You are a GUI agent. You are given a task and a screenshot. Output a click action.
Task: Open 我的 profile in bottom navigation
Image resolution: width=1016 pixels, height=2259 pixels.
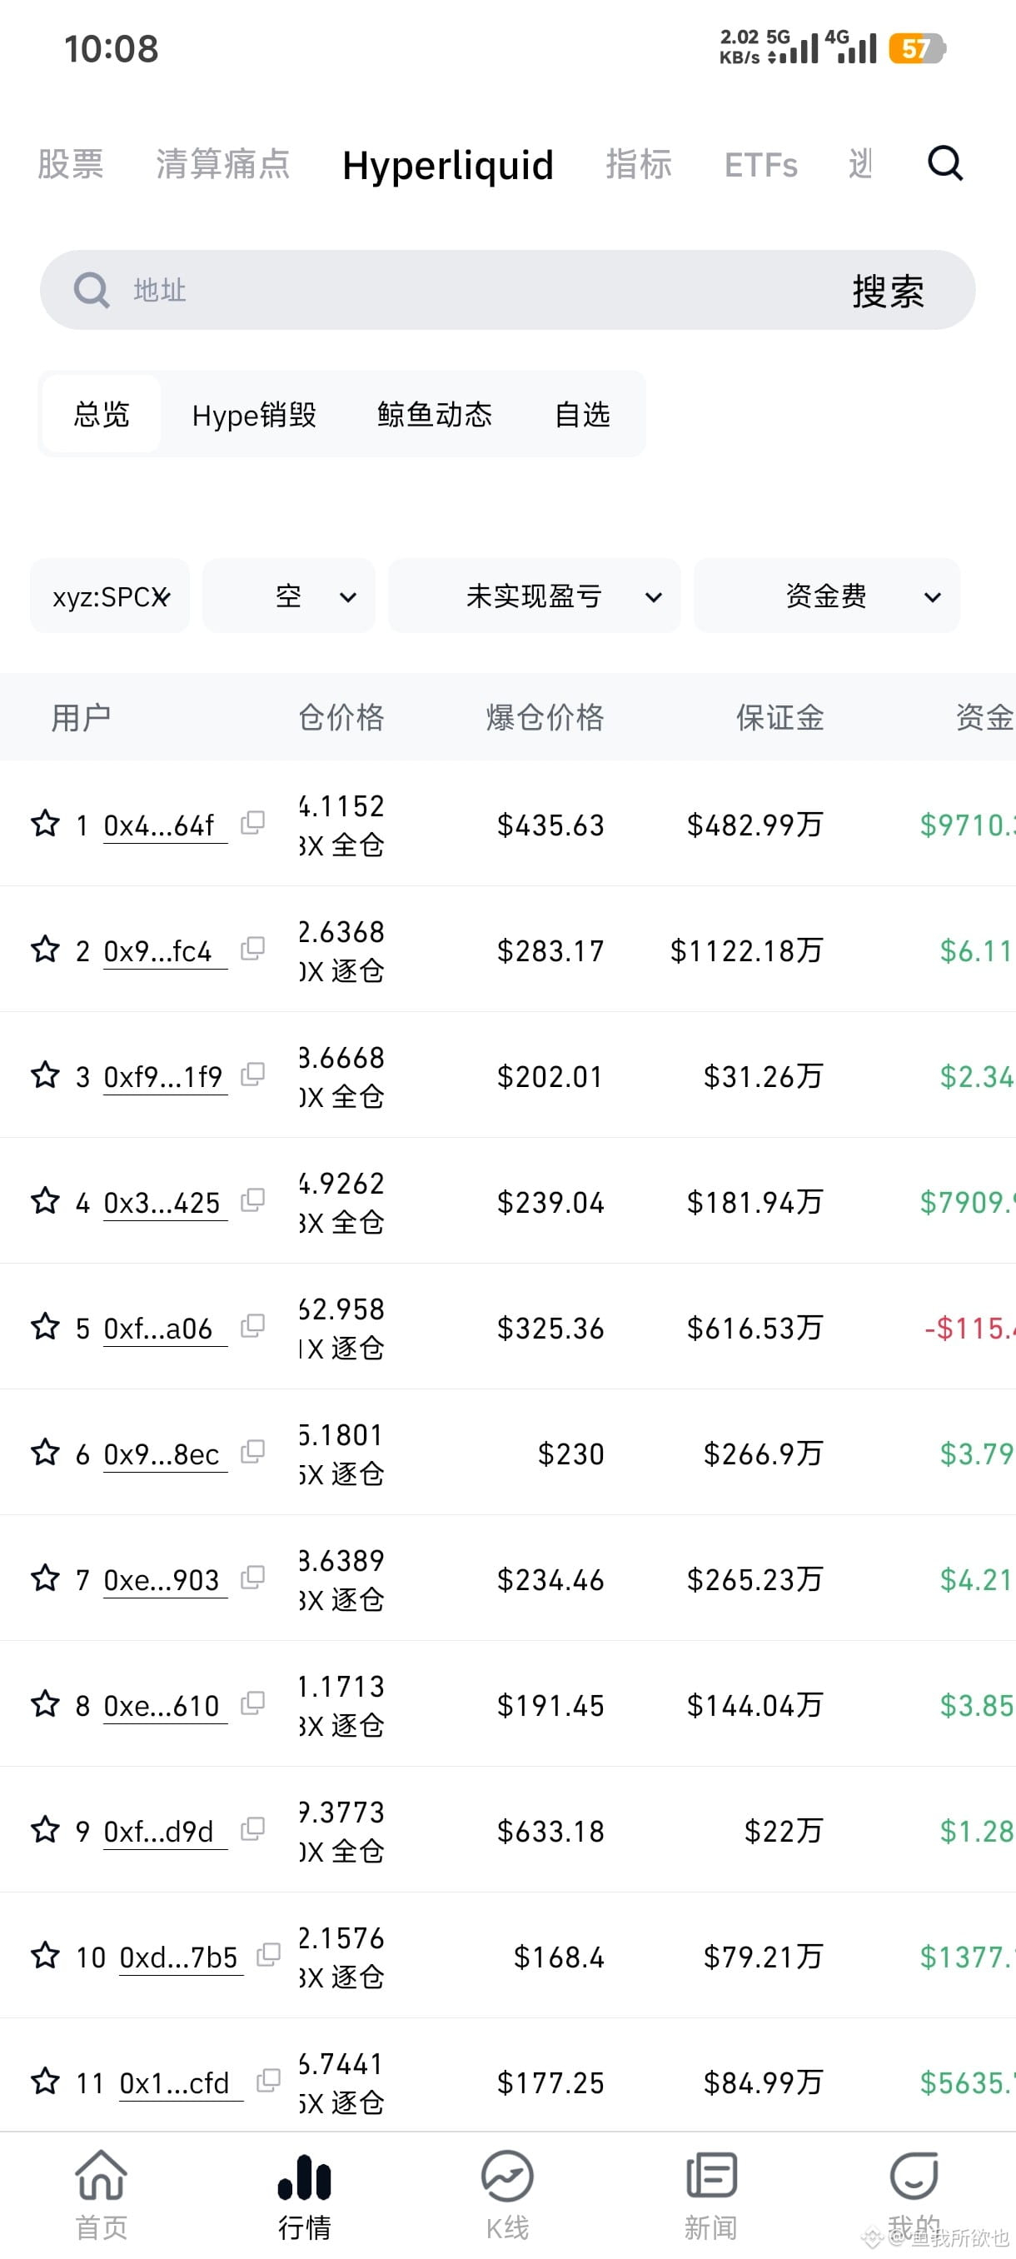click(914, 2194)
